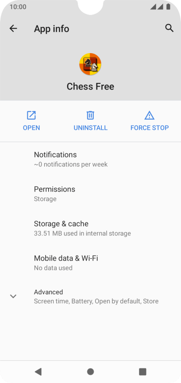Screen dimensions: 181x383
Task: Tap the Android back navigation triangle
Action: 38,371
